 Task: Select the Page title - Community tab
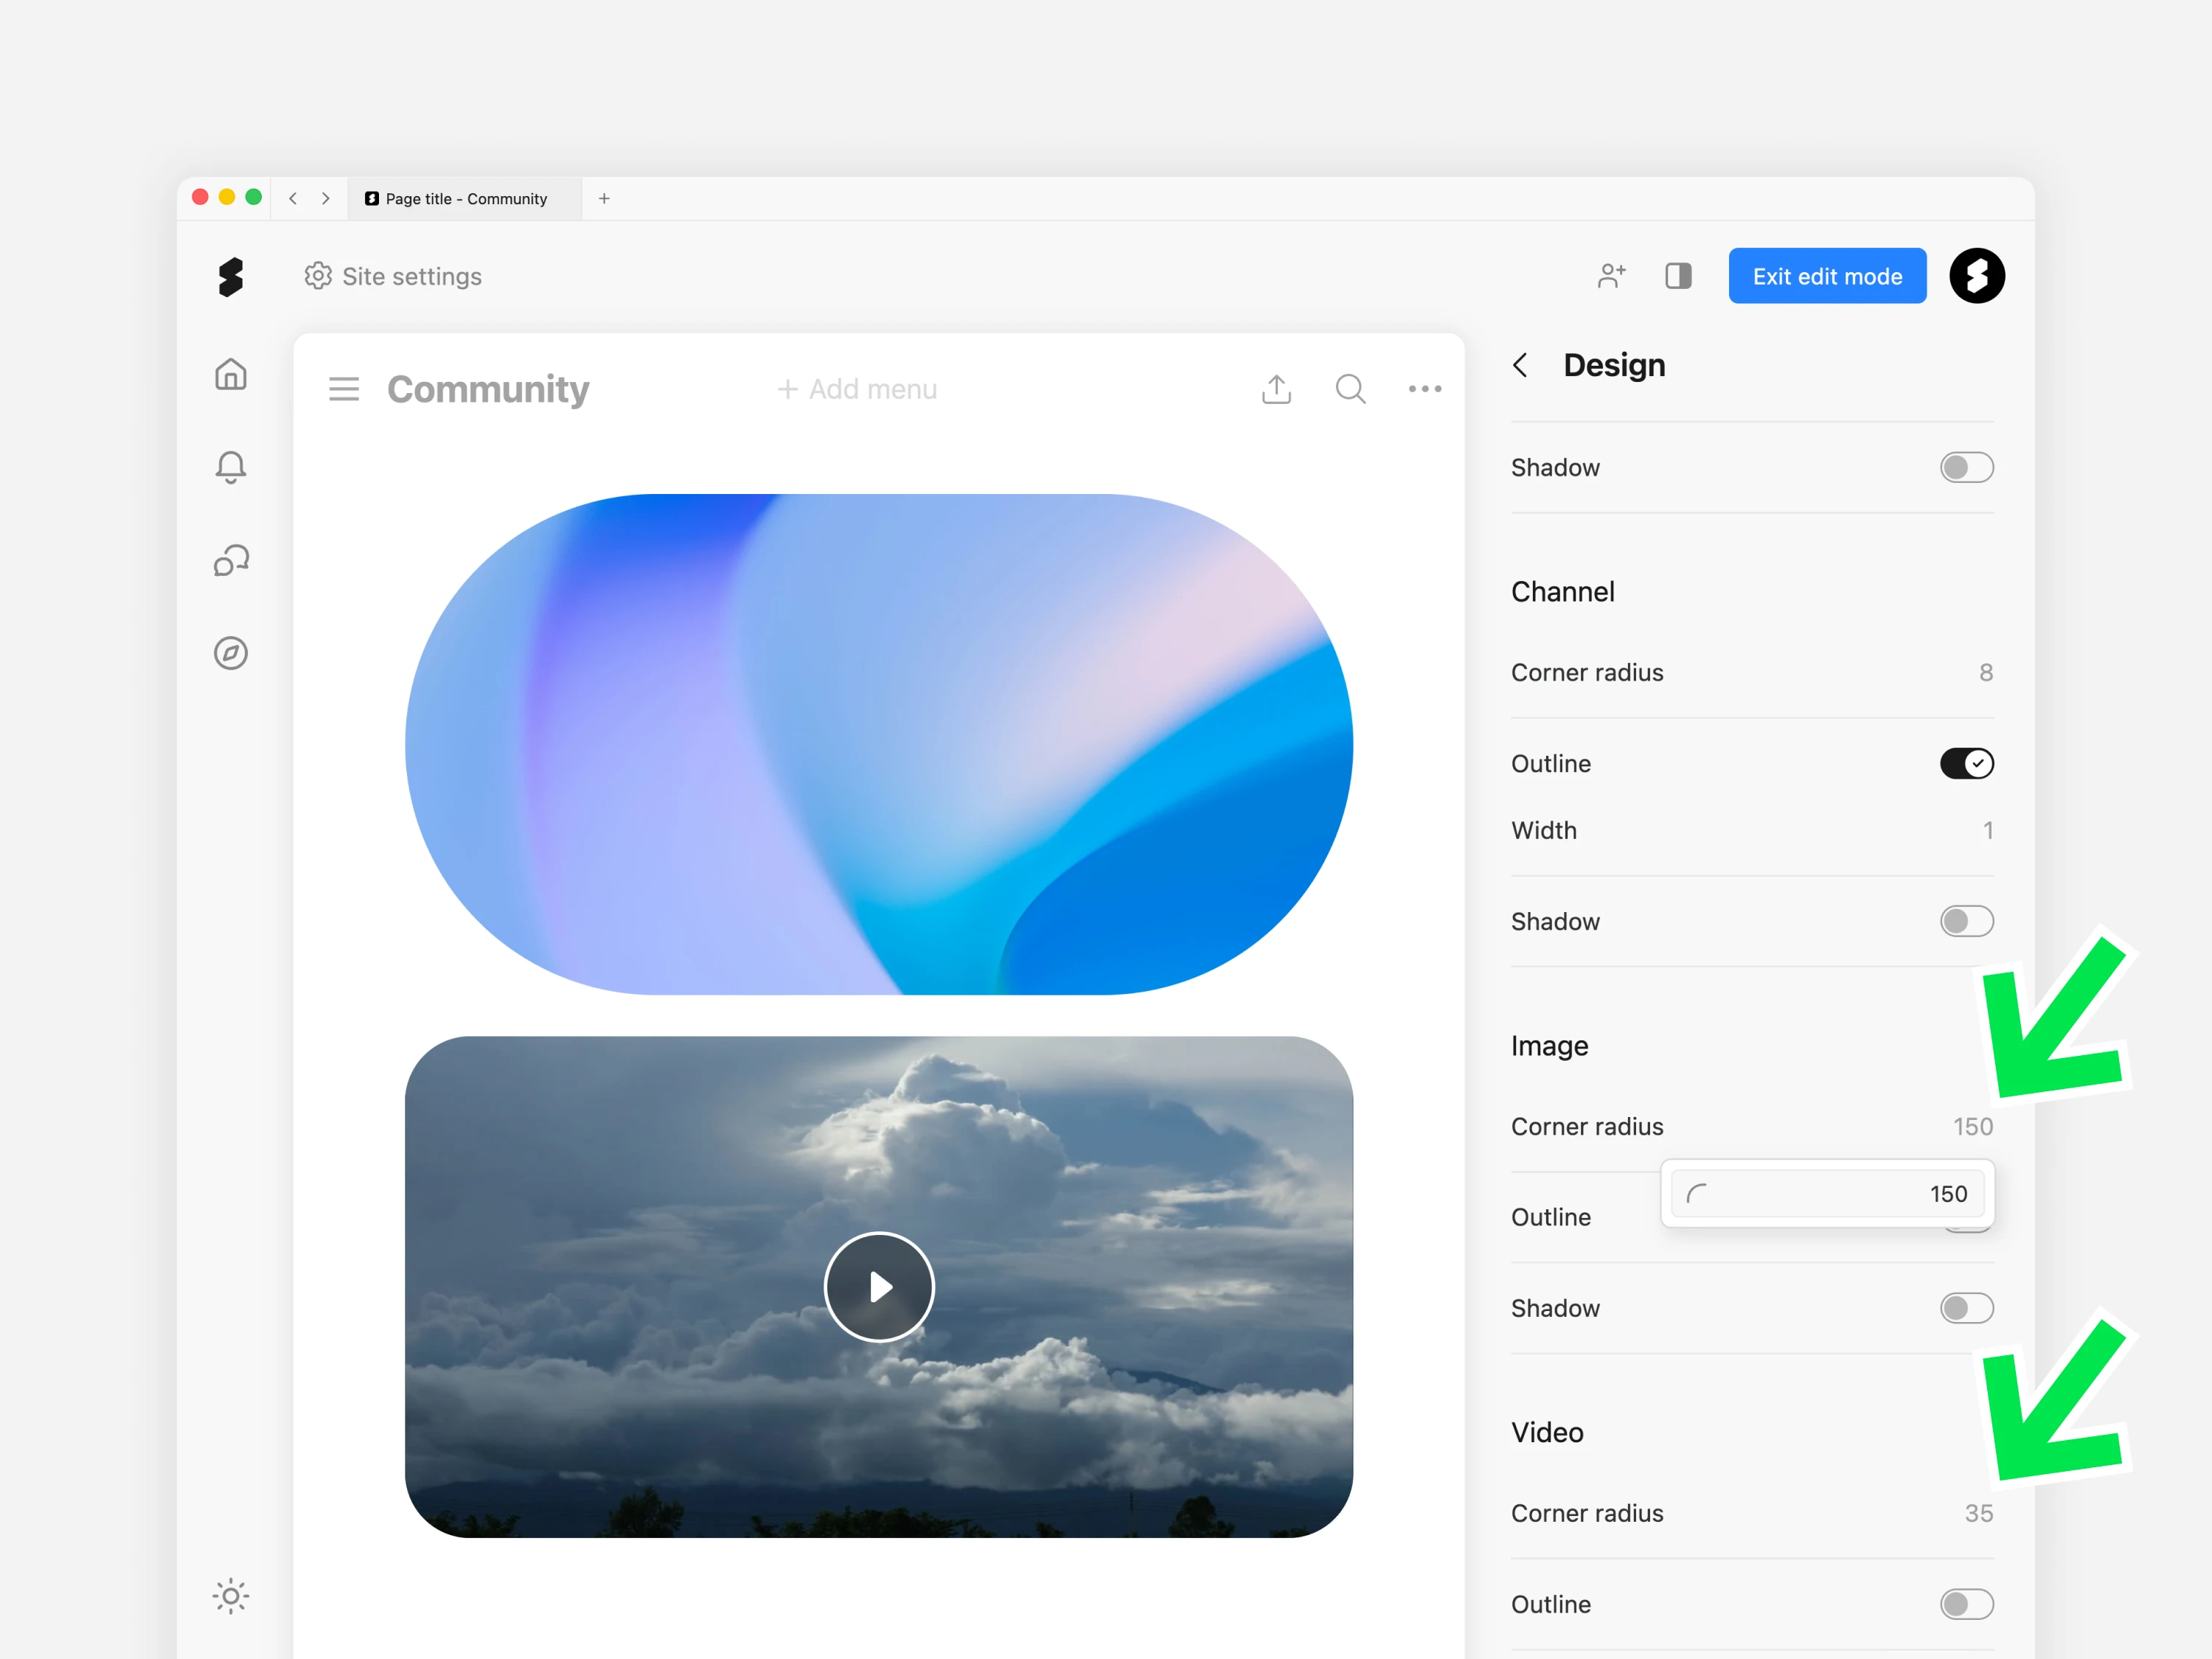(465, 199)
